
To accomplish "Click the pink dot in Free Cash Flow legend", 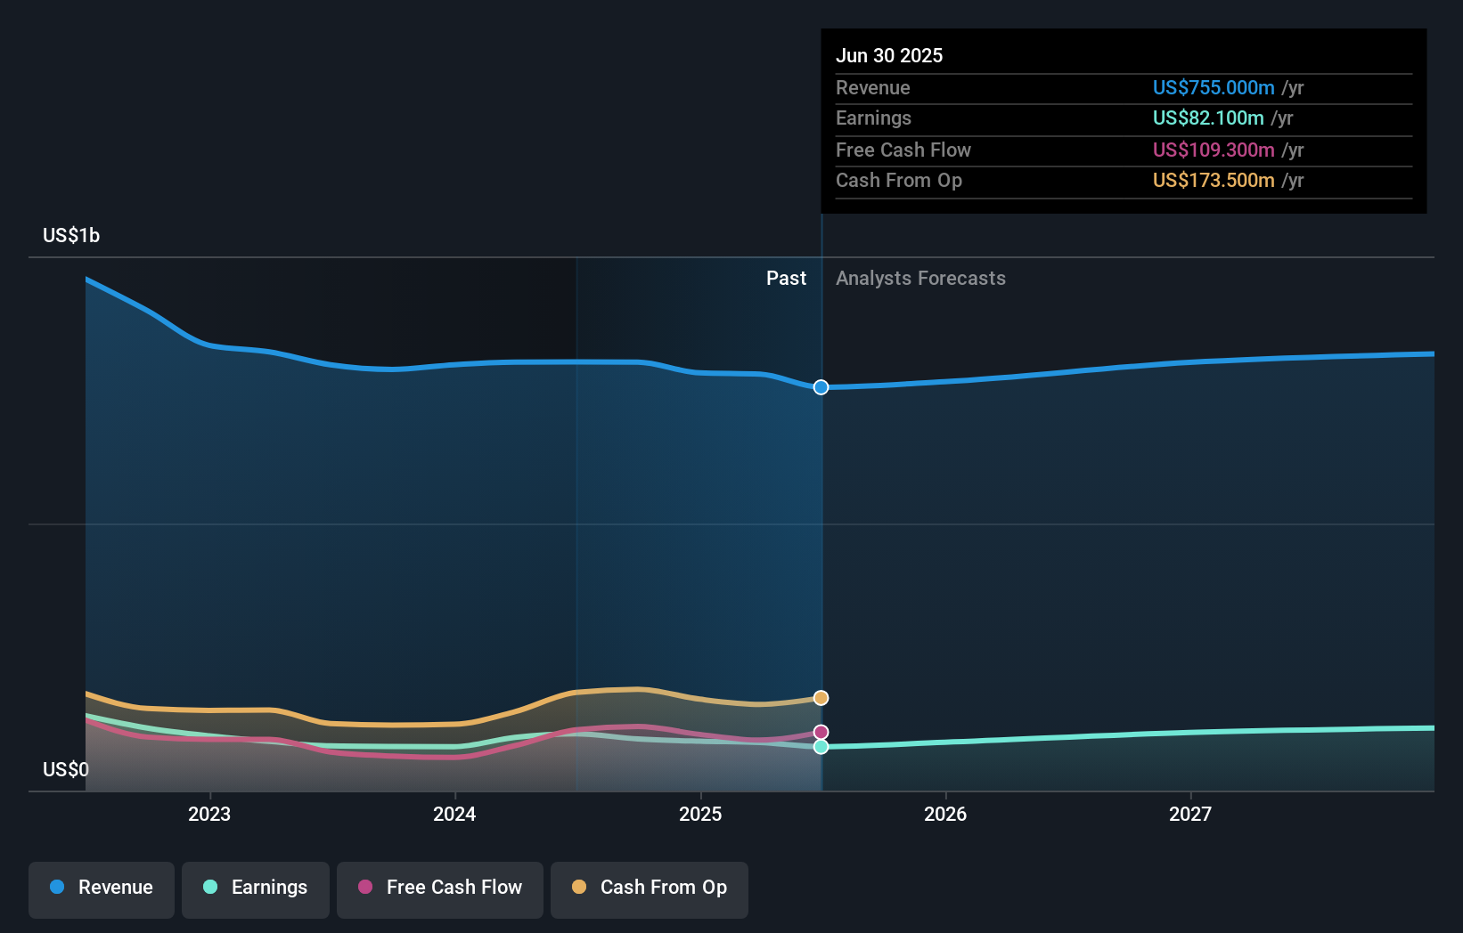I will click(x=365, y=887).
